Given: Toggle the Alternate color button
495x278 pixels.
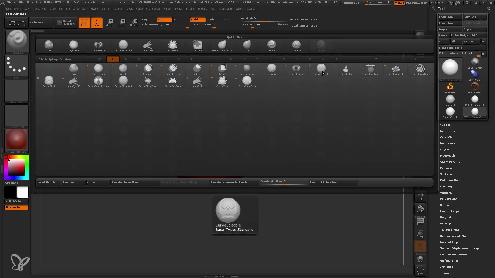Looking at the screenshot, I should coord(16,207).
